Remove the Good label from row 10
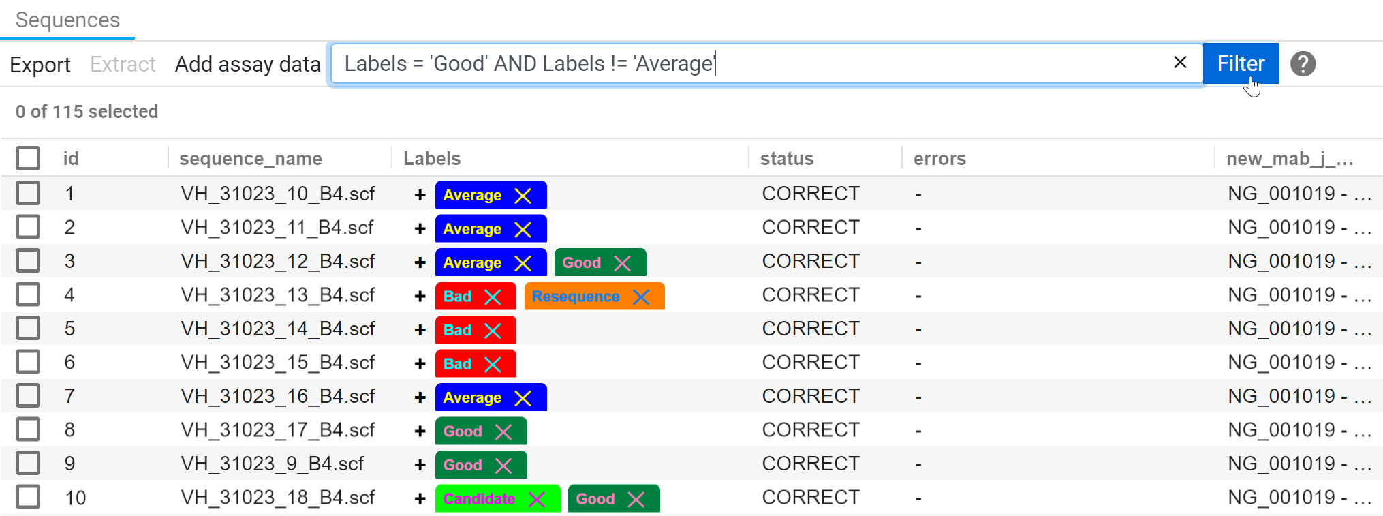1383x516 pixels. [x=636, y=500]
